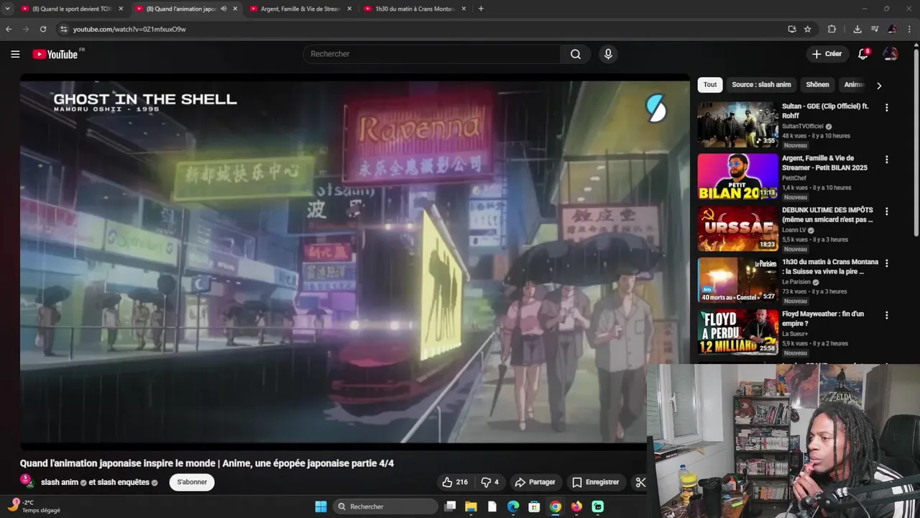Image resolution: width=920 pixels, height=518 pixels.
Task: Go back to the previous page
Action: pos(9,29)
